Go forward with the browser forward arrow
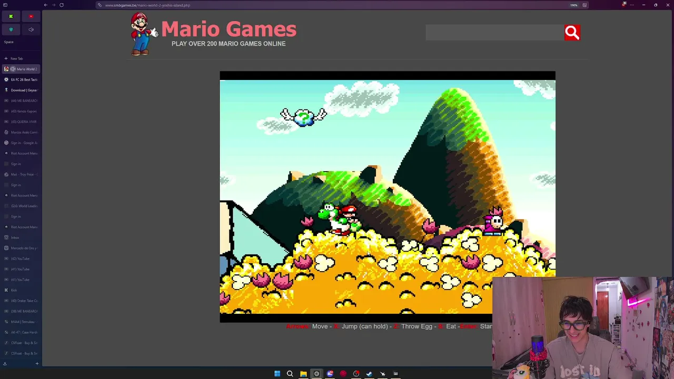Screen dimensions: 674x379 coord(54,5)
